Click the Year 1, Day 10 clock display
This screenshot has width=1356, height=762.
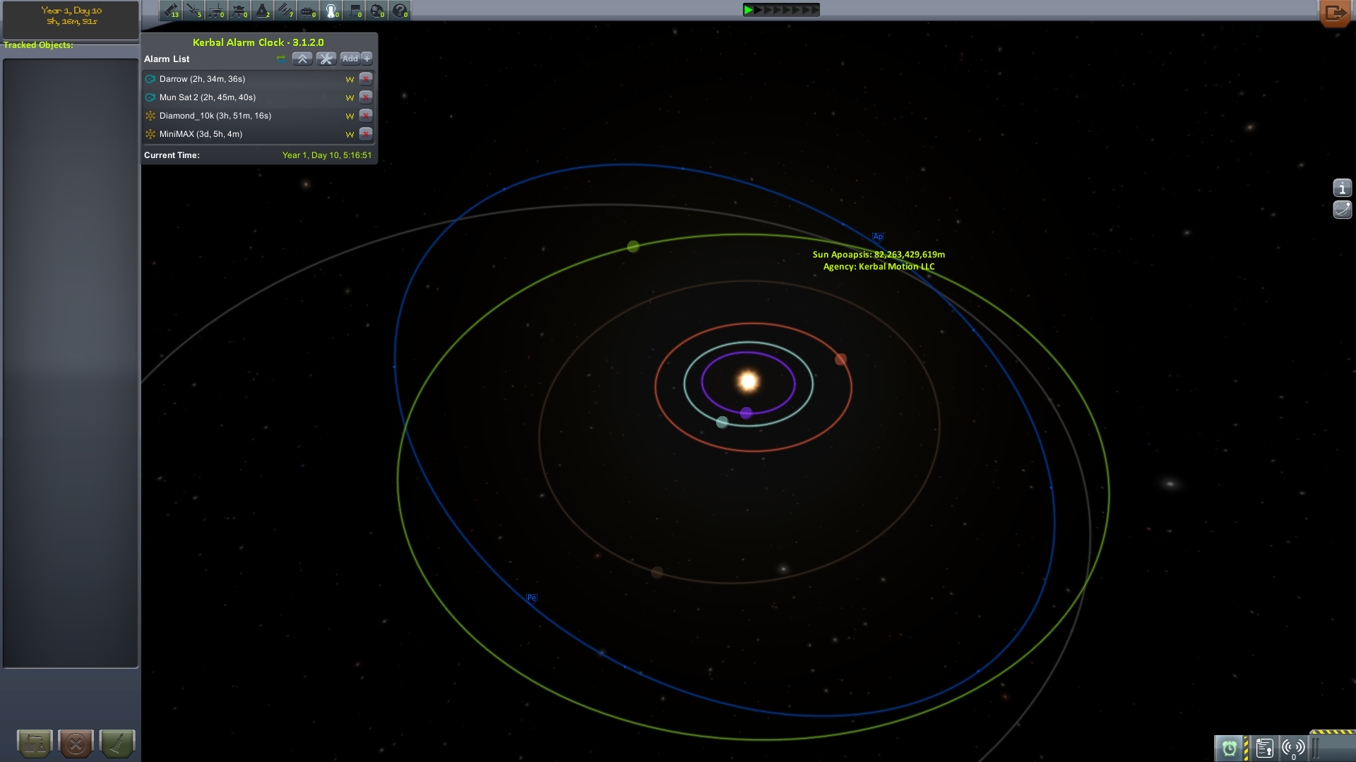click(x=71, y=16)
